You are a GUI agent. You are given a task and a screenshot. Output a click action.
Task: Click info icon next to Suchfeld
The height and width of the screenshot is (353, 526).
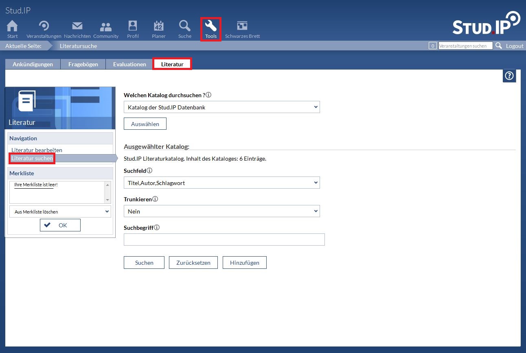149,171
